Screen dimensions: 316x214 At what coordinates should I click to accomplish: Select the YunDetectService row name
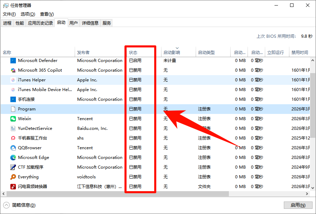[35, 128]
